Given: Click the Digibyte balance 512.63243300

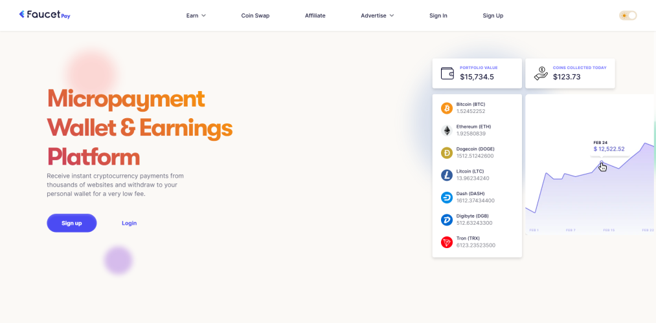Looking at the screenshot, I should [475, 223].
